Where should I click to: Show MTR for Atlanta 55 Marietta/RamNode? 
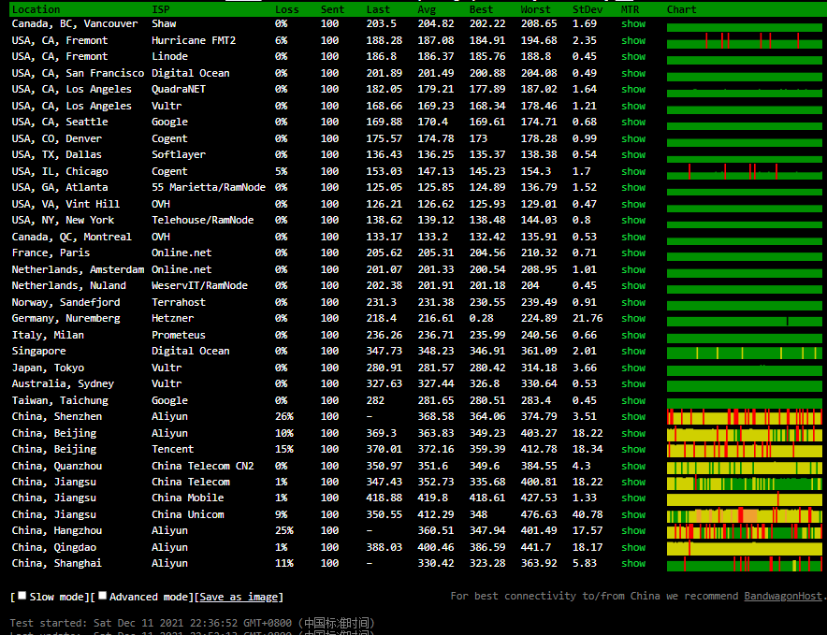pos(633,187)
